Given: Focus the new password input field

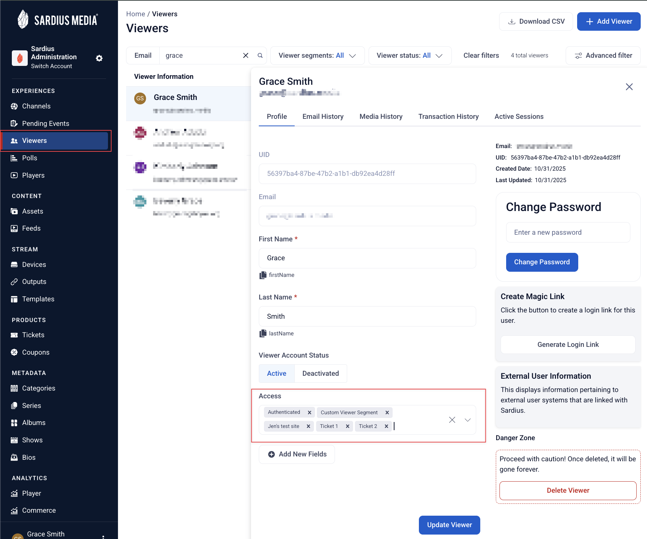Looking at the screenshot, I should (568, 232).
